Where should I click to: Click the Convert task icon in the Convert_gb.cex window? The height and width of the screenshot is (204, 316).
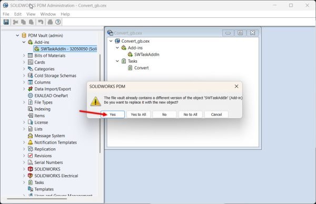pyautogui.click(x=130, y=68)
